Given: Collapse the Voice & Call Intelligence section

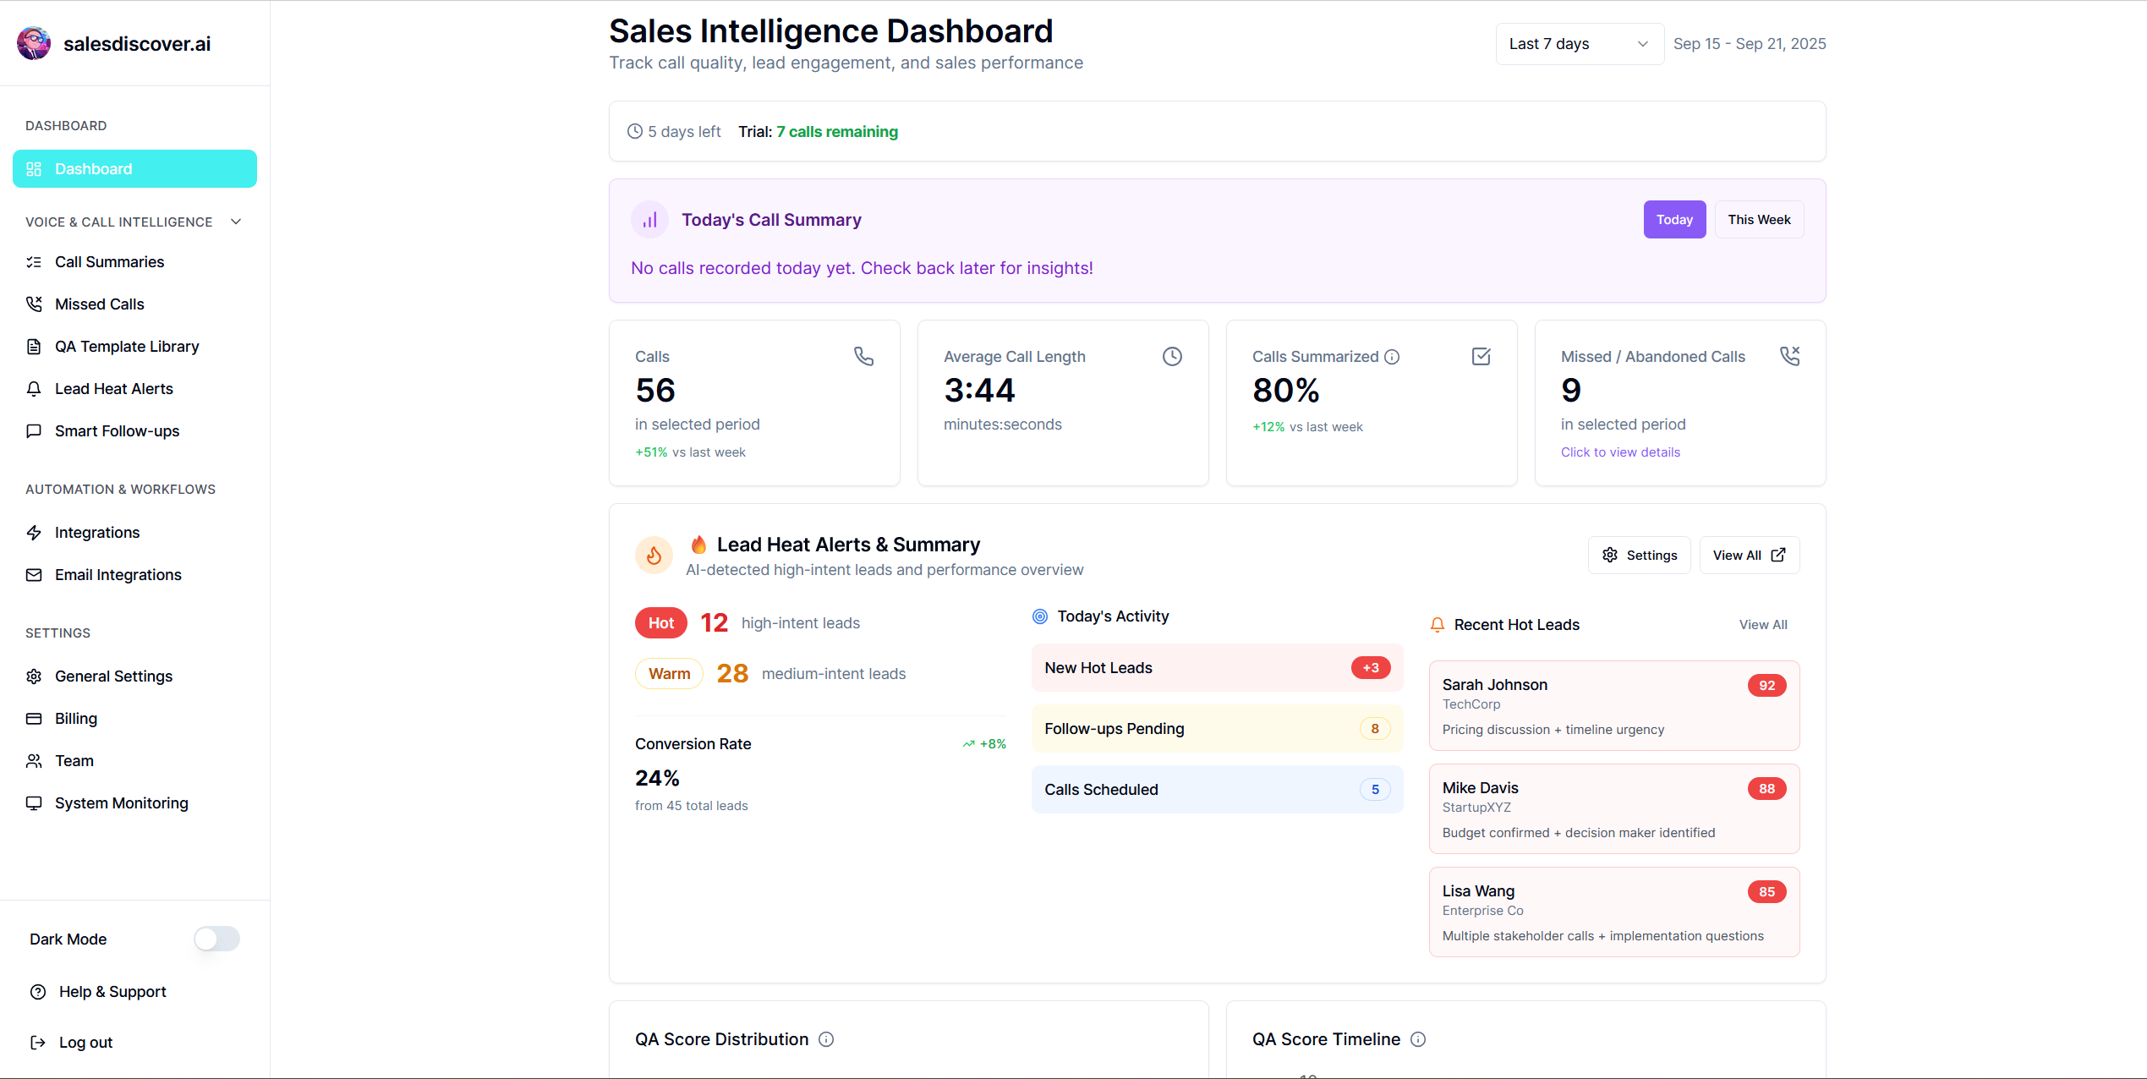Looking at the screenshot, I should (236, 222).
